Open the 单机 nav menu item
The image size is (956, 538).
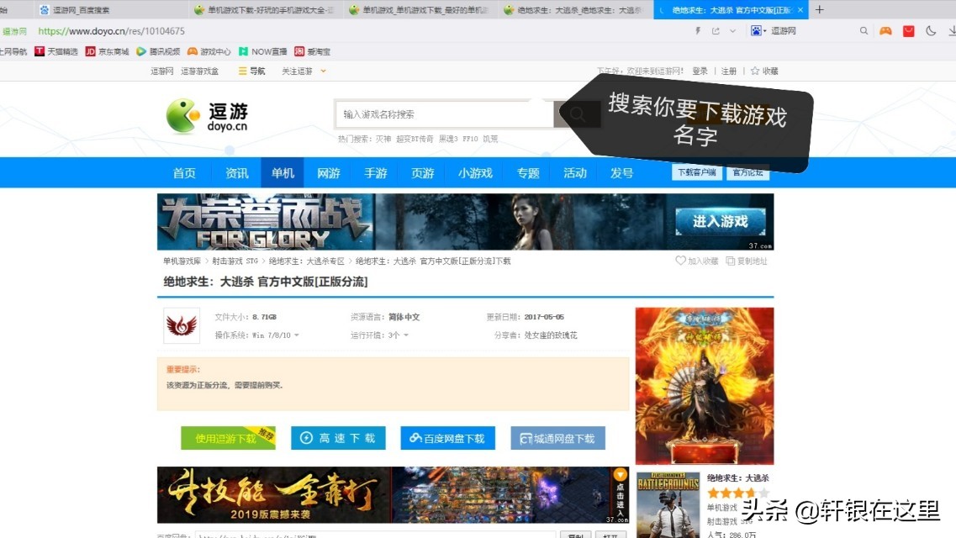(x=283, y=173)
